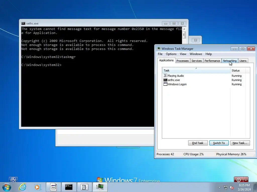
Task: Minimize the sethc.exe window
Action: (x=166, y=23)
